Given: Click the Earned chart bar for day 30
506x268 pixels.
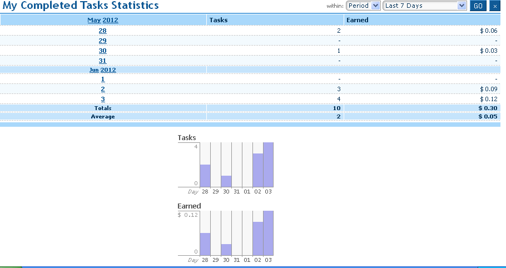Looking at the screenshot, I should (x=226, y=250).
